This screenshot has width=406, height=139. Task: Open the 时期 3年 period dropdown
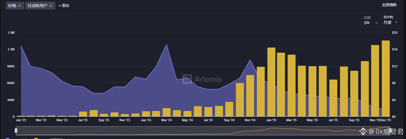371,20
